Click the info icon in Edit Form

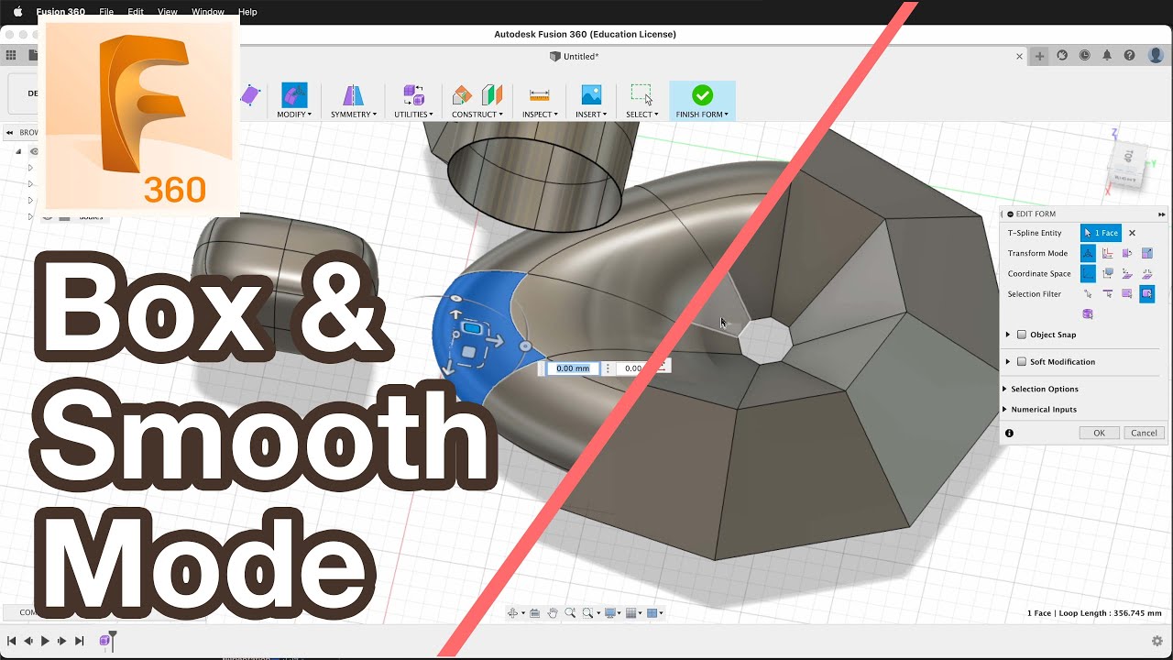click(x=1009, y=433)
